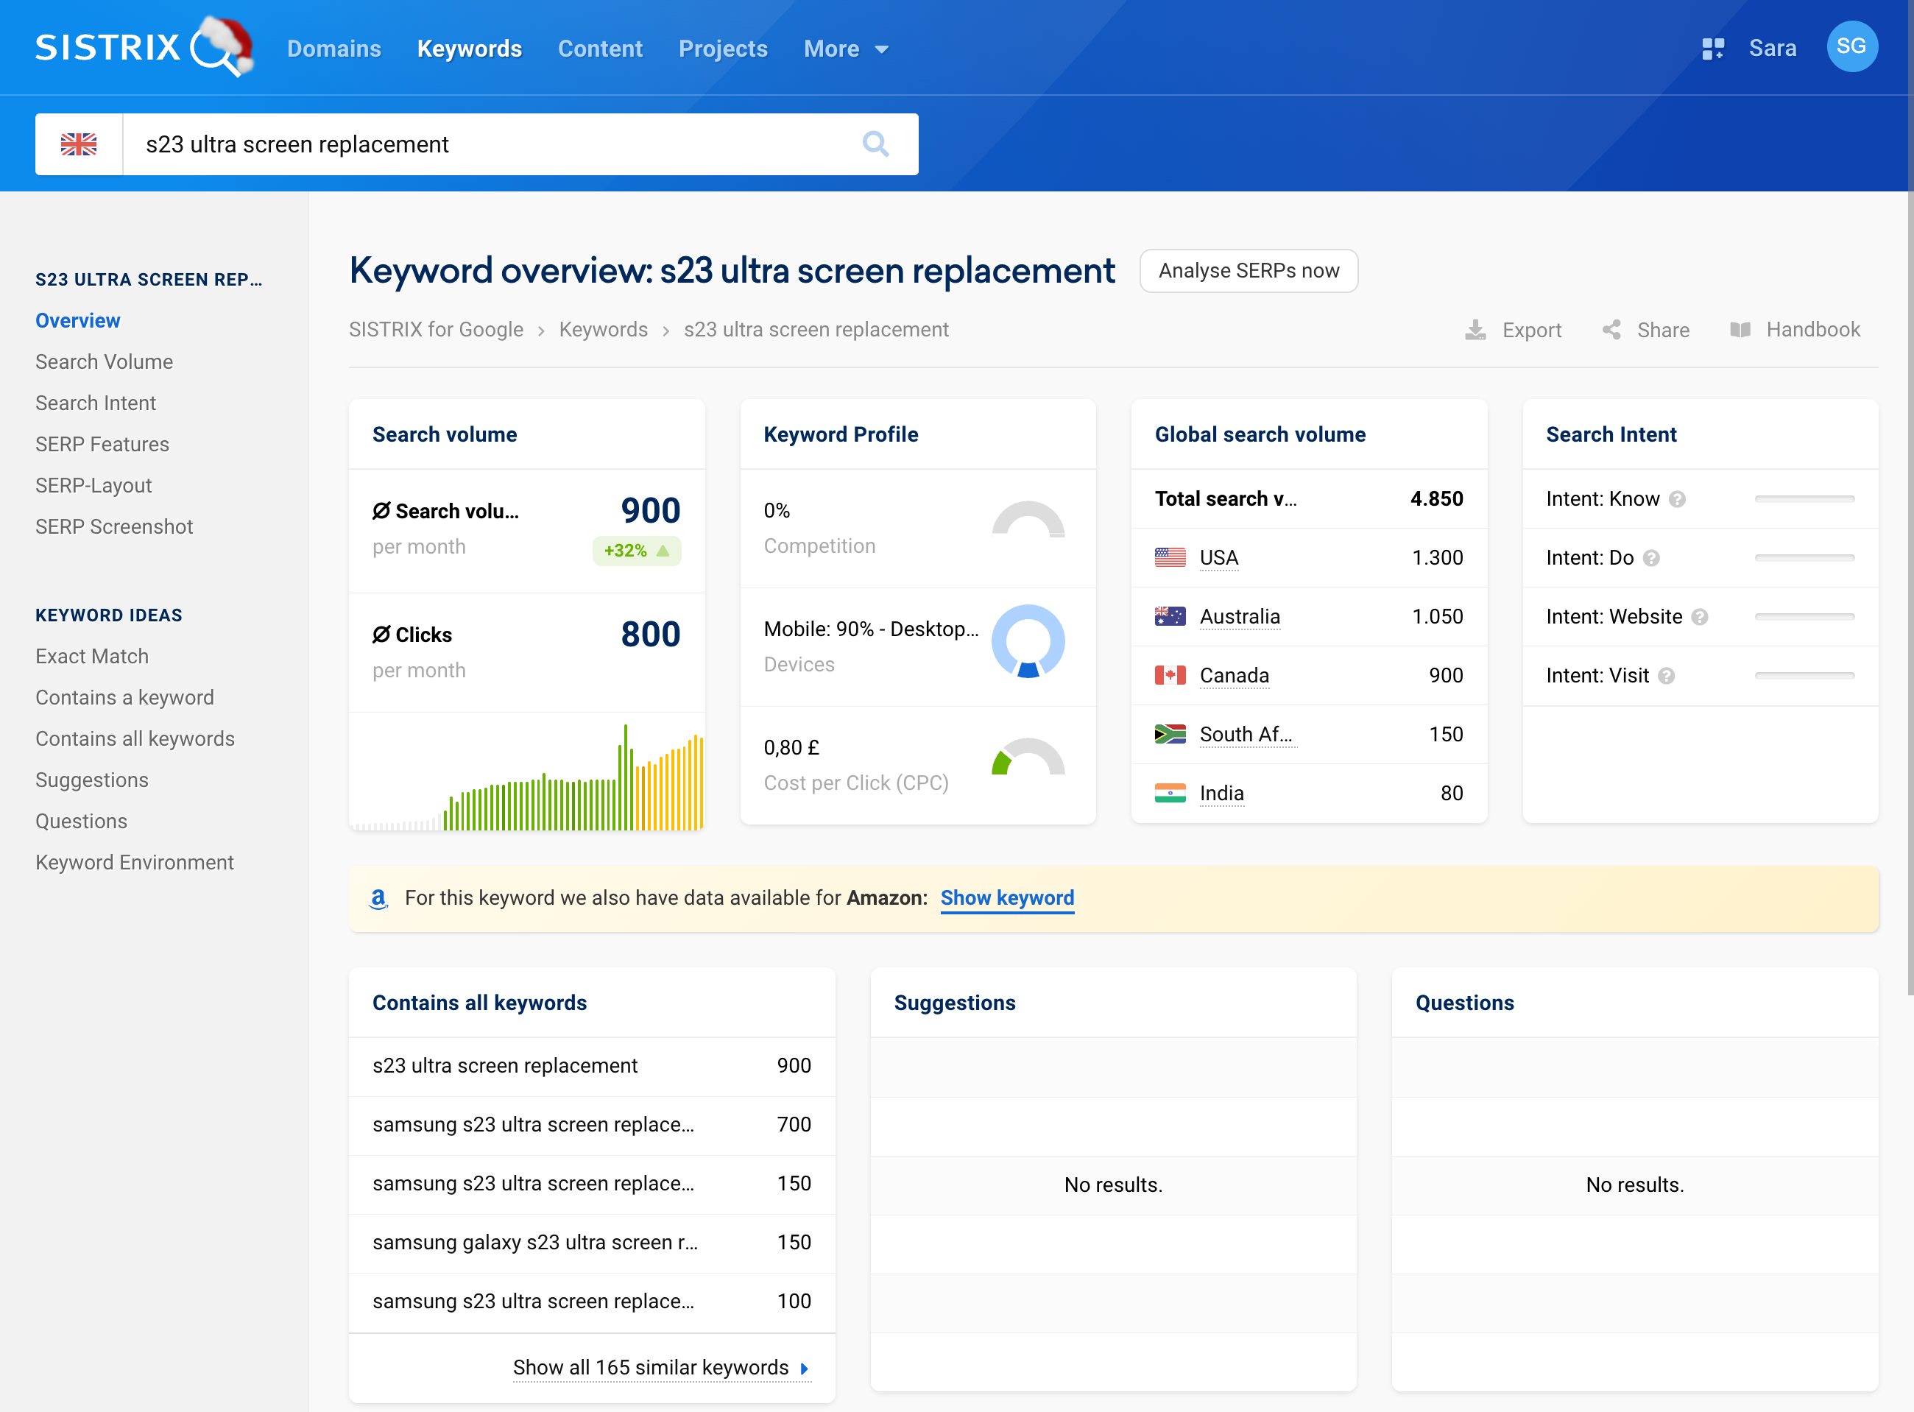Click the magnifier search icon in search bar
The image size is (1914, 1412).
[x=875, y=144]
